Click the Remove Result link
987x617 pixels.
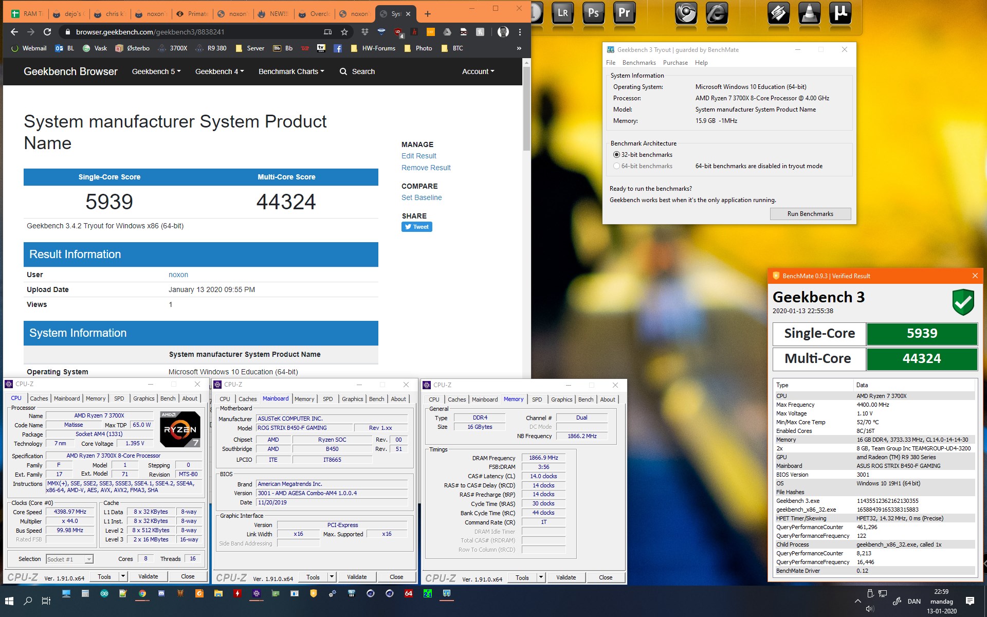pos(426,168)
